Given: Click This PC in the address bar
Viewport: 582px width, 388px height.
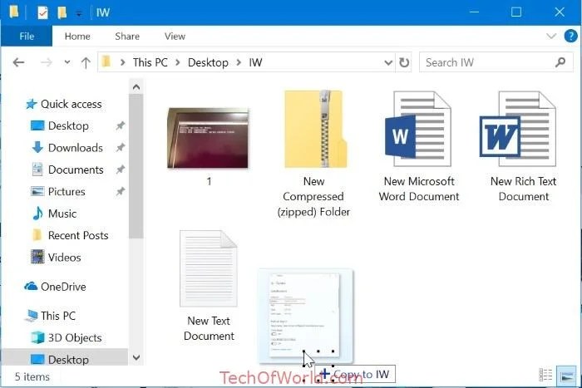Looking at the screenshot, I should (x=150, y=62).
